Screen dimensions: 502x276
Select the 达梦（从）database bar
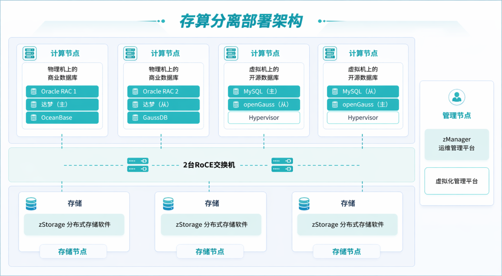pyautogui.click(x=164, y=105)
